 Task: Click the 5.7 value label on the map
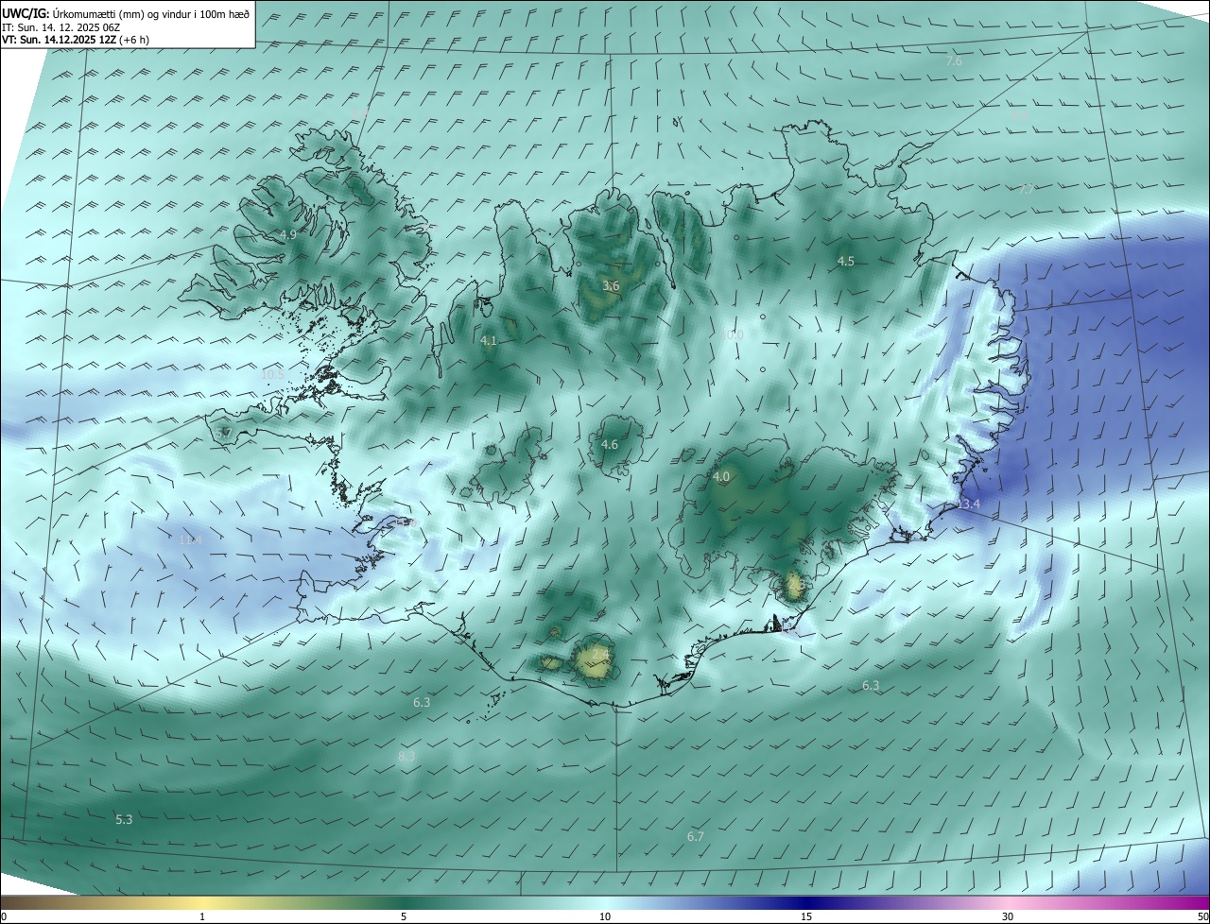[223, 433]
